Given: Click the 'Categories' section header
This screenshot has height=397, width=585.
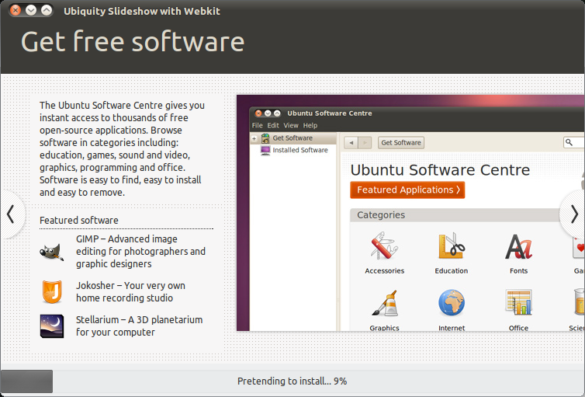Looking at the screenshot, I should pos(381,215).
